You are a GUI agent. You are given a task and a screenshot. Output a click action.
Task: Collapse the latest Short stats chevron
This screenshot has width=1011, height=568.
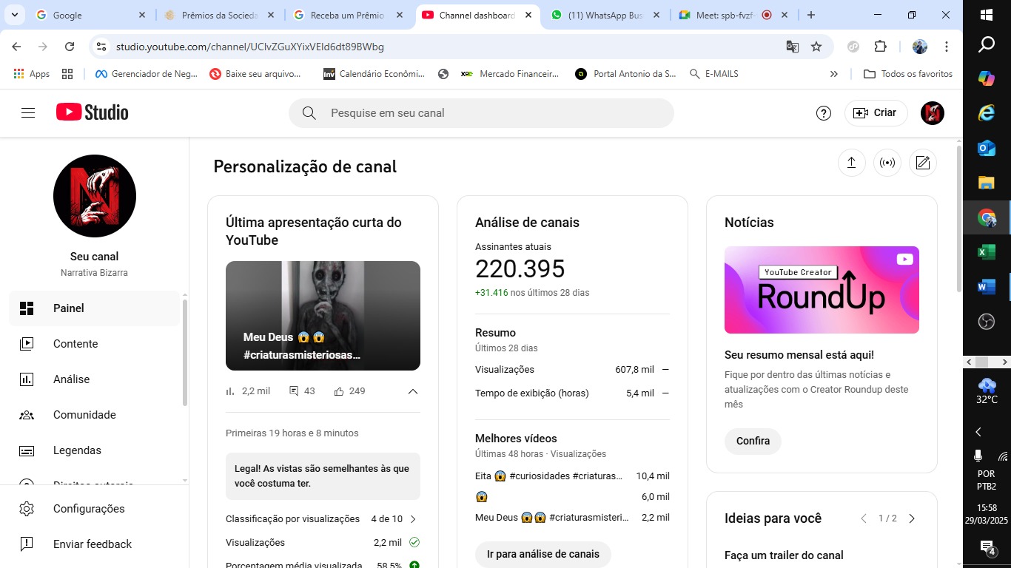click(413, 391)
